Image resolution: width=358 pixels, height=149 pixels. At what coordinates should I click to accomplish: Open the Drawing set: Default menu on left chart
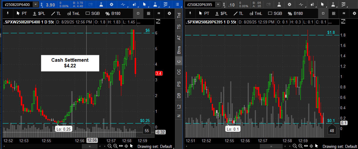[154, 146]
